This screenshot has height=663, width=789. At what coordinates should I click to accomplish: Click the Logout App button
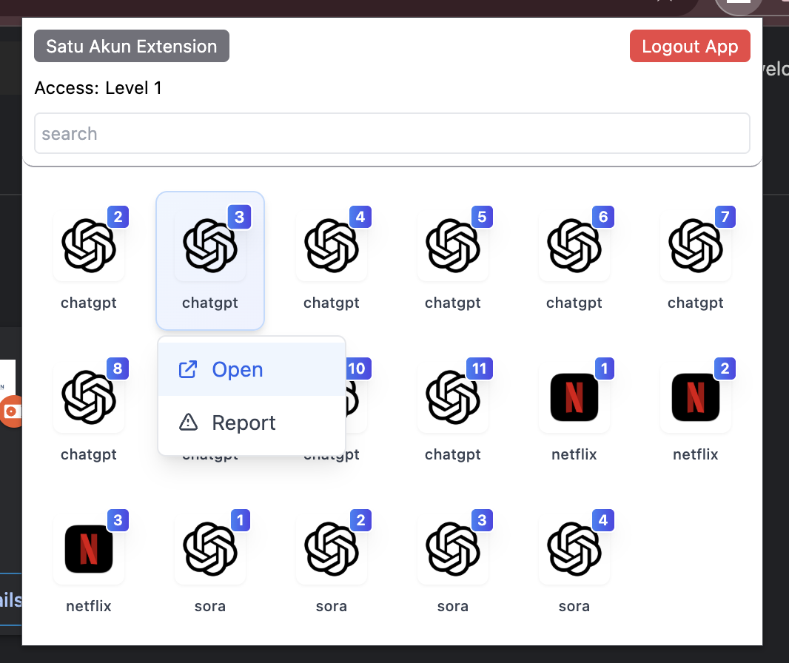pyautogui.click(x=690, y=47)
